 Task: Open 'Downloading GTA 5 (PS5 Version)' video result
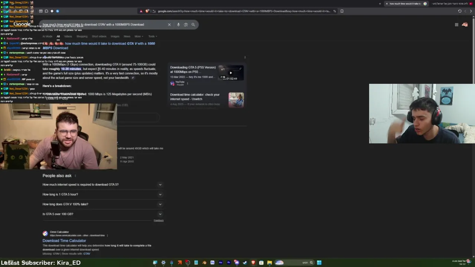click(193, 69)
